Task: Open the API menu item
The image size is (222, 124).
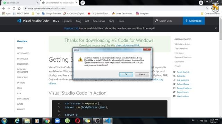Action: [x=87, y=21]
